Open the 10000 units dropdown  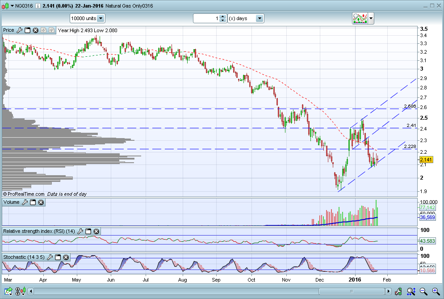tap(101, 18)
